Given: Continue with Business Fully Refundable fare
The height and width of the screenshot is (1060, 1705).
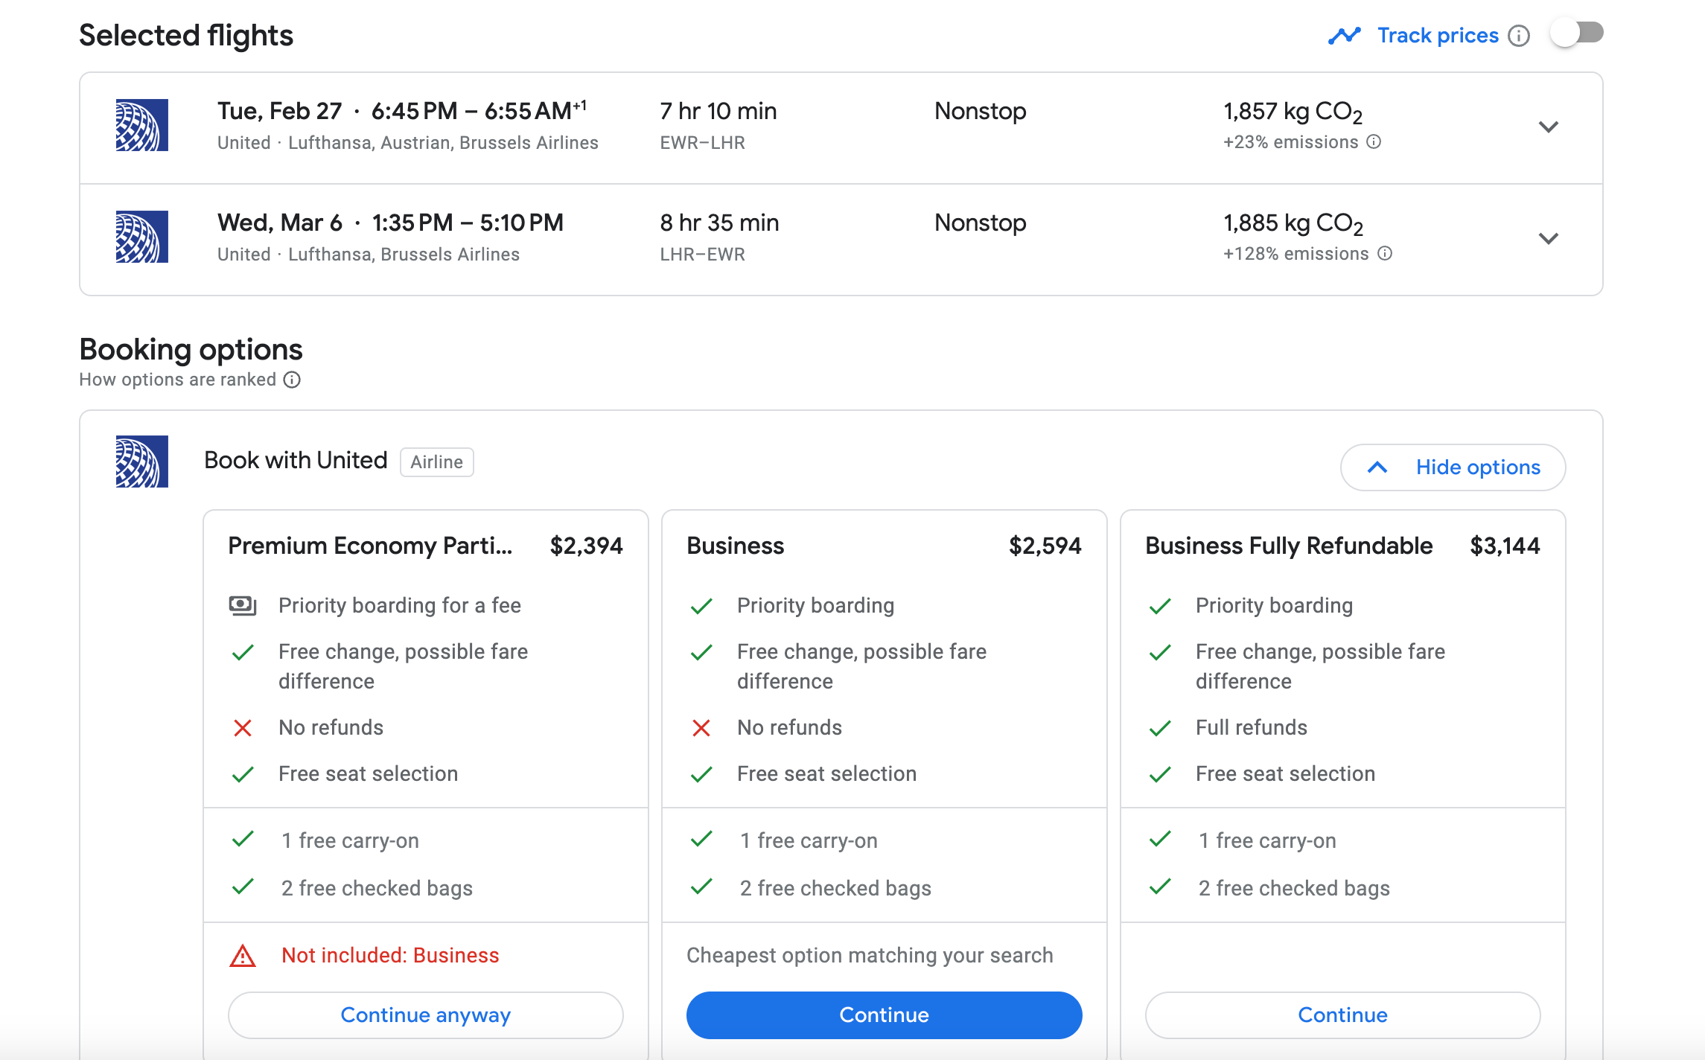Looking at the screenshot, I should pos(1343,1015).
